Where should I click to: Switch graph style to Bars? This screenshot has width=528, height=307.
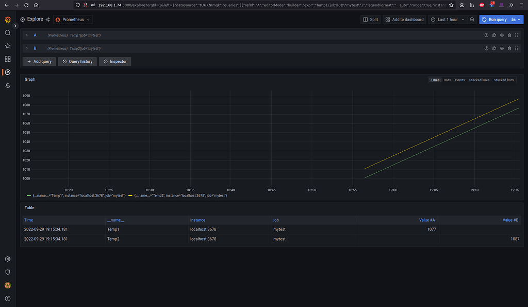[x=447, y=80]
